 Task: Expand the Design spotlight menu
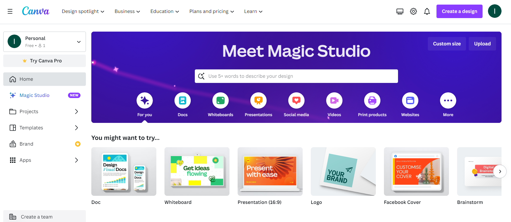(x=83, y=11)
